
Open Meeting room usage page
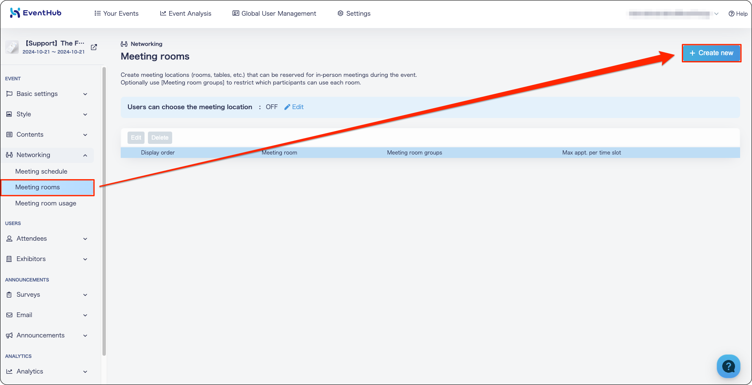46,203
